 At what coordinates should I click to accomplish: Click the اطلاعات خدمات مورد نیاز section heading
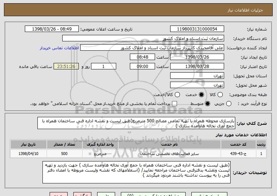pyautogui.click(x=241, y=135)
